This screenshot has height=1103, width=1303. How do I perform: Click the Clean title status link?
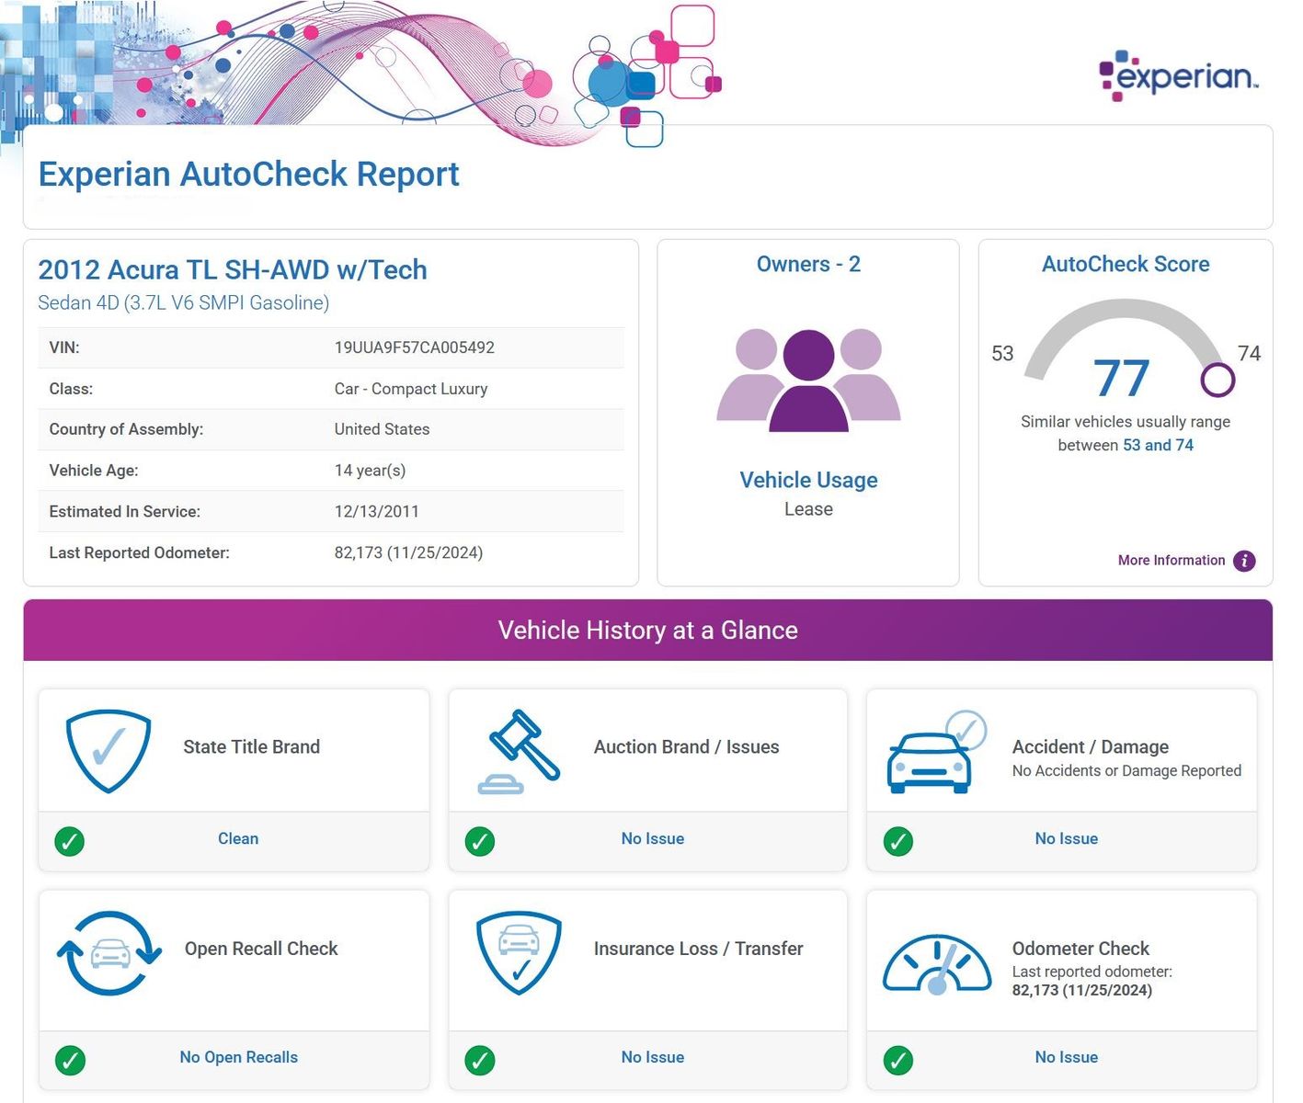point(238,839)
